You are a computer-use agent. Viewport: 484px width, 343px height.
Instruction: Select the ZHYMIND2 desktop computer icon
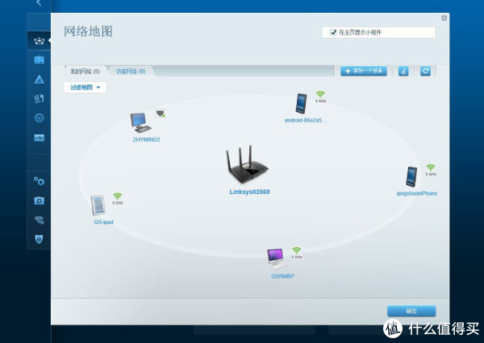(x=140, y=122)
